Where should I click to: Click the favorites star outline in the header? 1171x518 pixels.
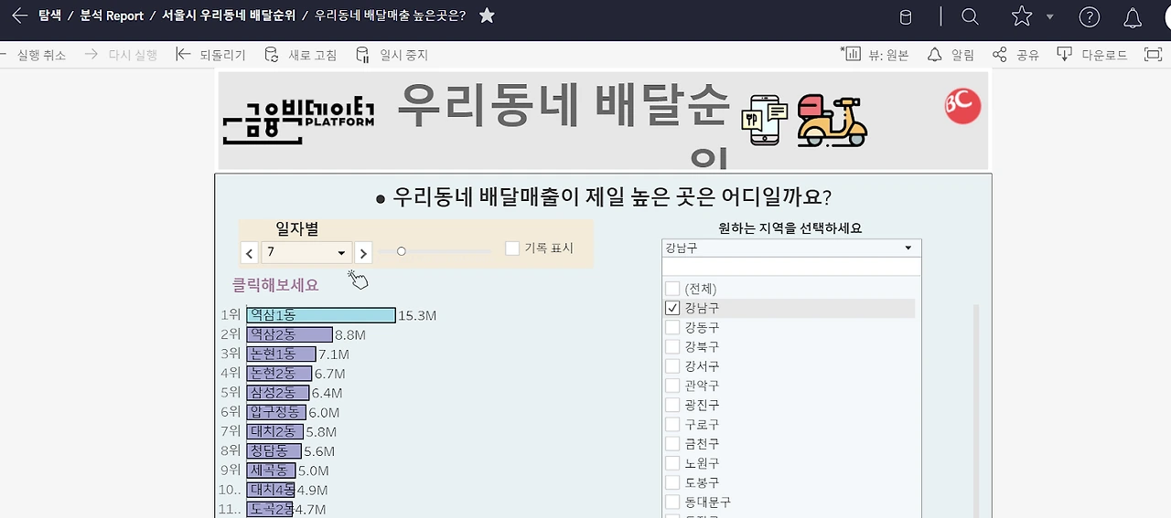click(1022, 16)
